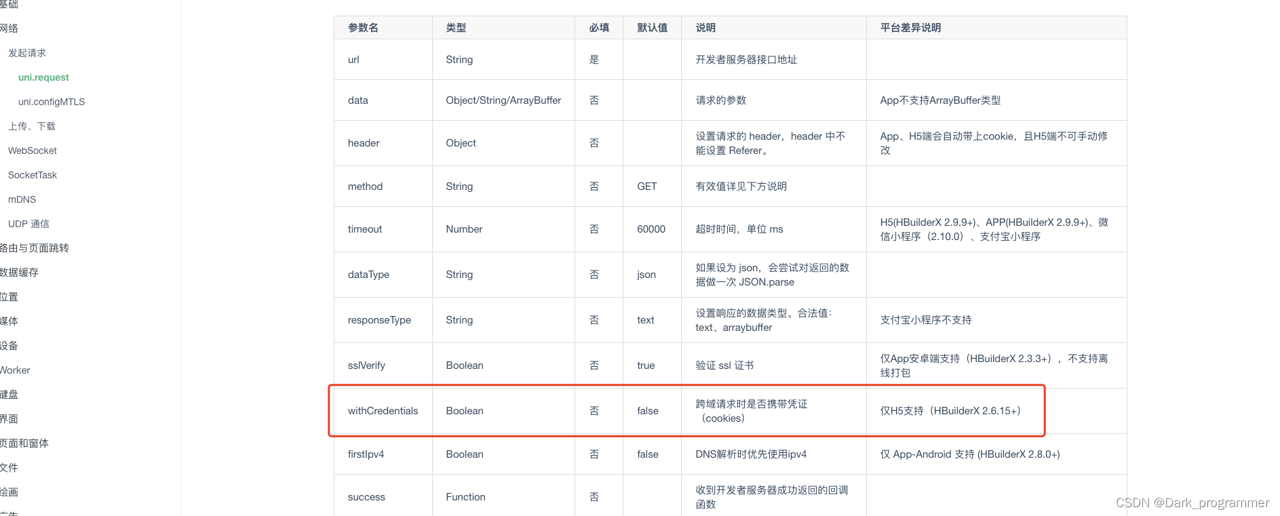Click the 有效值详见下方说明 description

[x=741, y=186]
